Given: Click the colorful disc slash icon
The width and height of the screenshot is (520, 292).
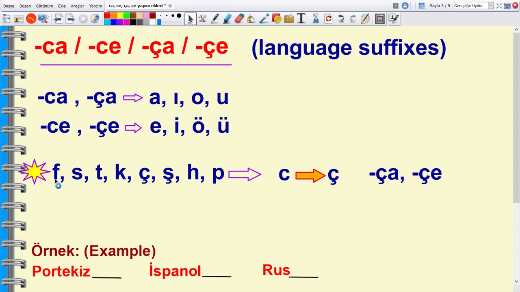Looking at the screenshot, I should coord(365,19).
